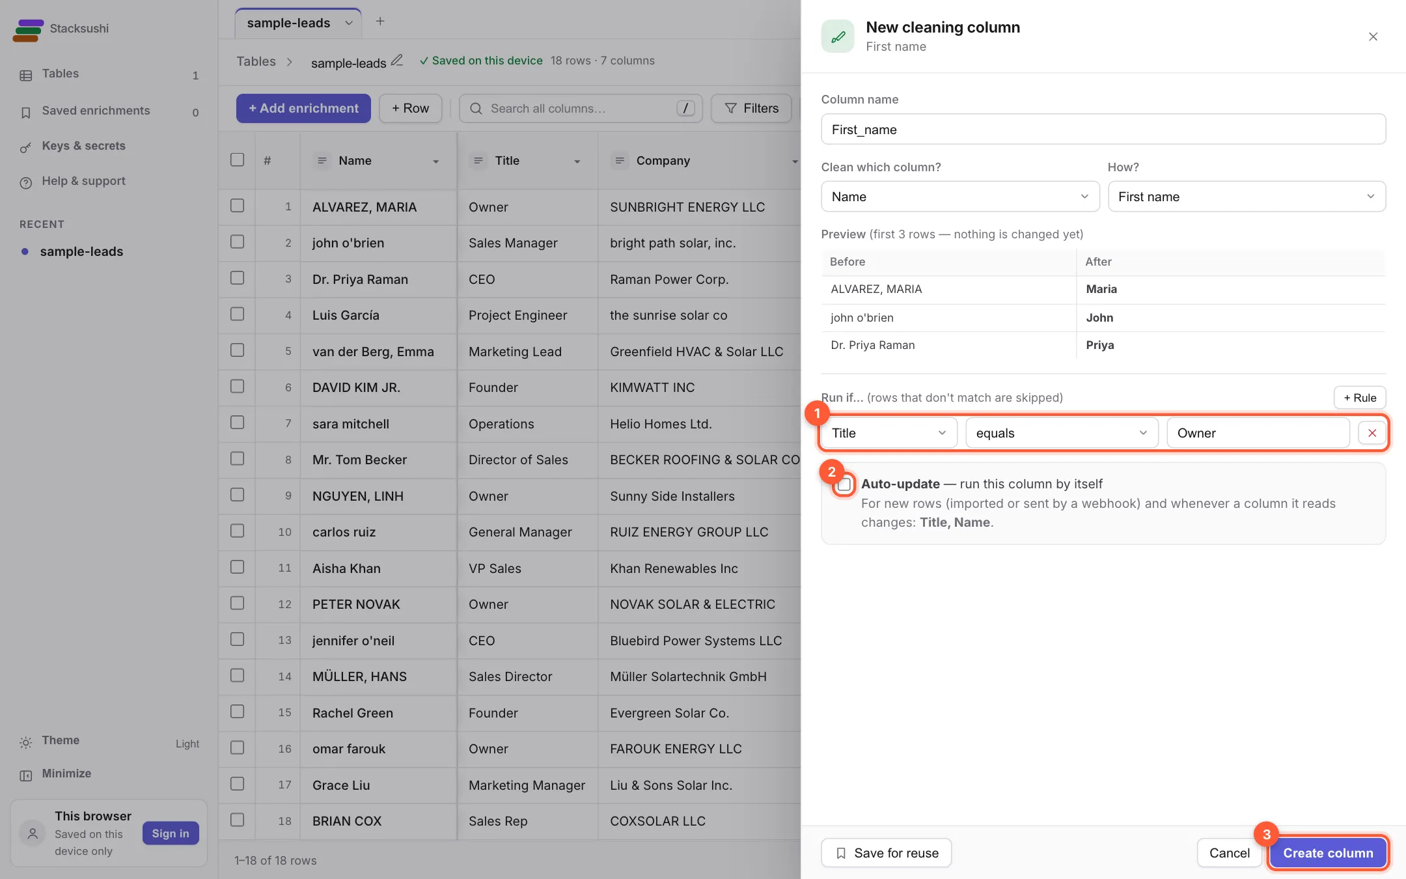This screenshot has height=879, width=1406.
Task: Select the ALVAREZ, MARIA row checkbox
Action: click(237, 206)
